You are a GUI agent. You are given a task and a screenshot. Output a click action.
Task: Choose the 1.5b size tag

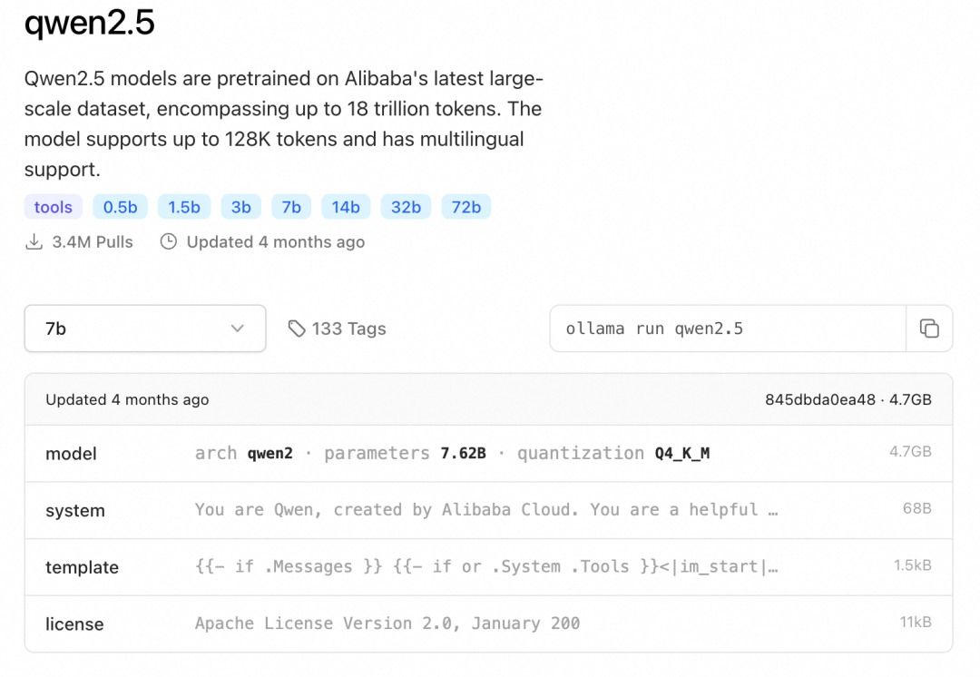click(184, 208)
